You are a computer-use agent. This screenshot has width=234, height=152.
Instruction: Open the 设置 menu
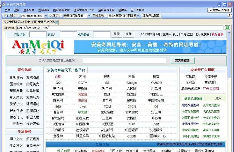coord(17,10)
